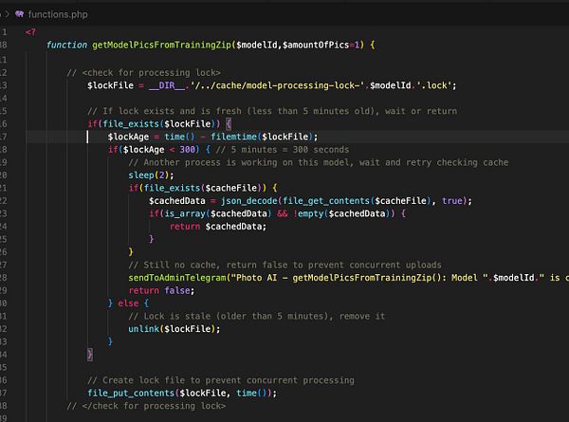Click the 'return false;' statement

pyautogui.click(x=161, y=290)
